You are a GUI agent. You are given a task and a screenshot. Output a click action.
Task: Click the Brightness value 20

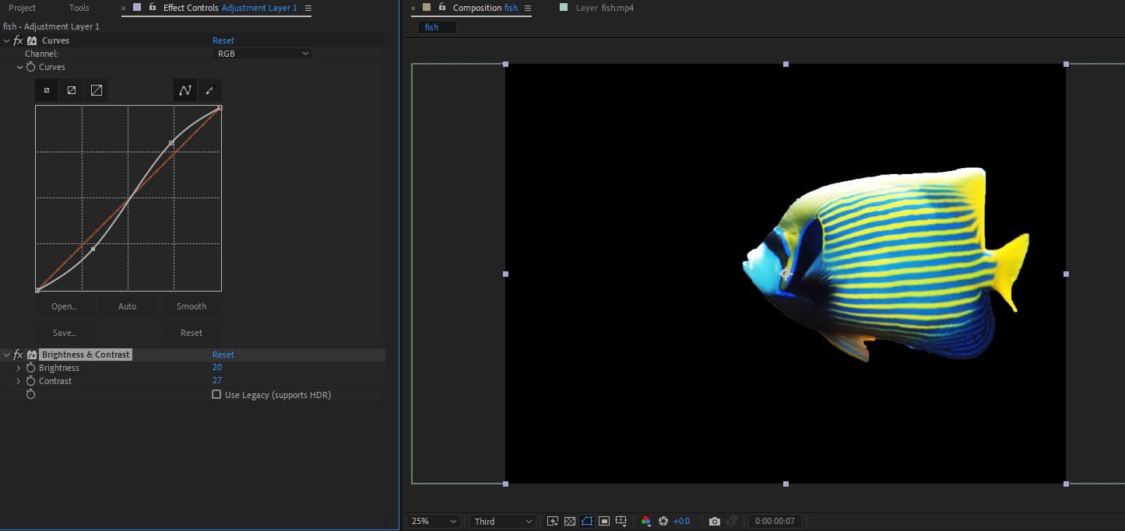217,368
